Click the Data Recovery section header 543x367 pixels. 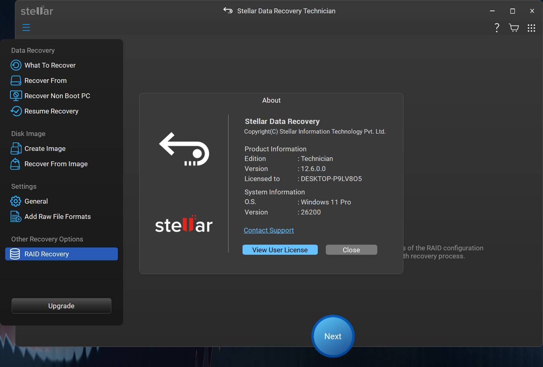click(33, 50)
